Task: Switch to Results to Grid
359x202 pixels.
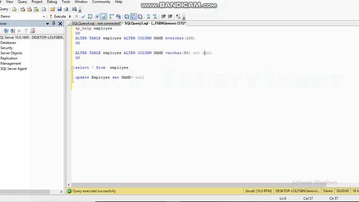Action: (134, 16)
